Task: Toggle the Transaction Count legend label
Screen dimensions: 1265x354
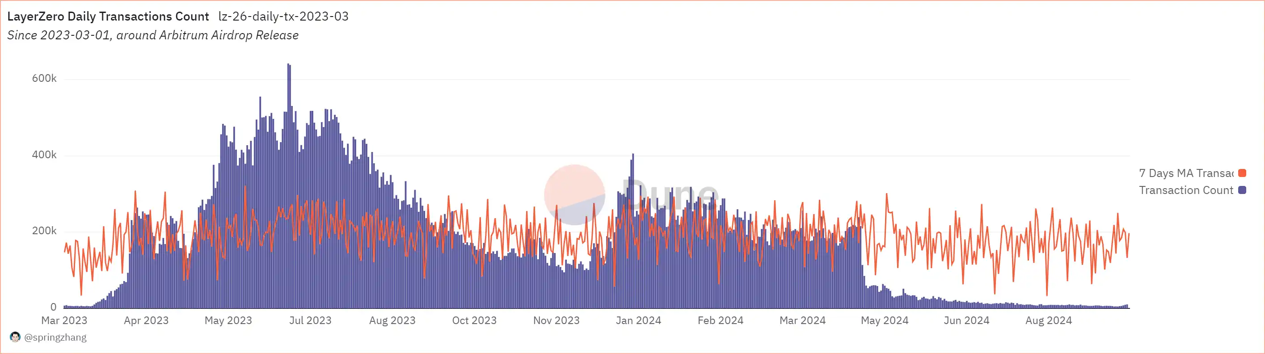Action: [x=1185, y=190]
